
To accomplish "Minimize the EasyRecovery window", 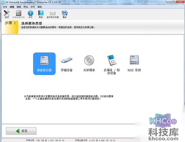I will click(169, 1).
